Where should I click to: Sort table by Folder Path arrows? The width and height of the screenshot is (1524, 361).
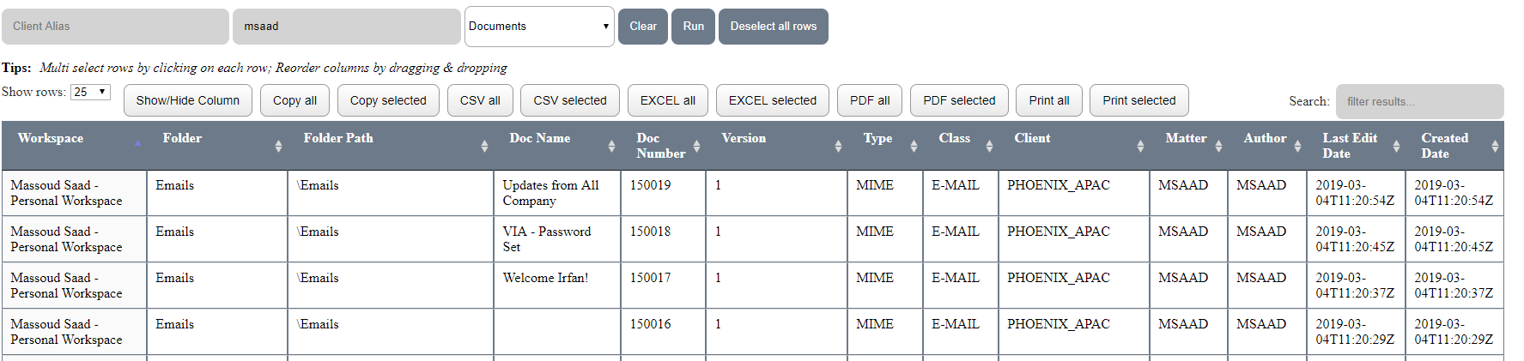(484, 146)
